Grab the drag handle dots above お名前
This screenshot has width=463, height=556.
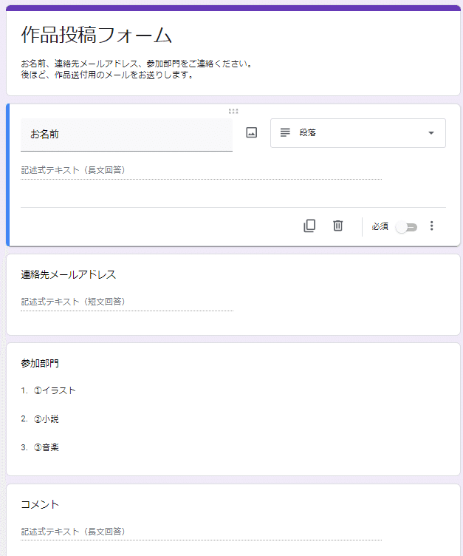[233, 111]
